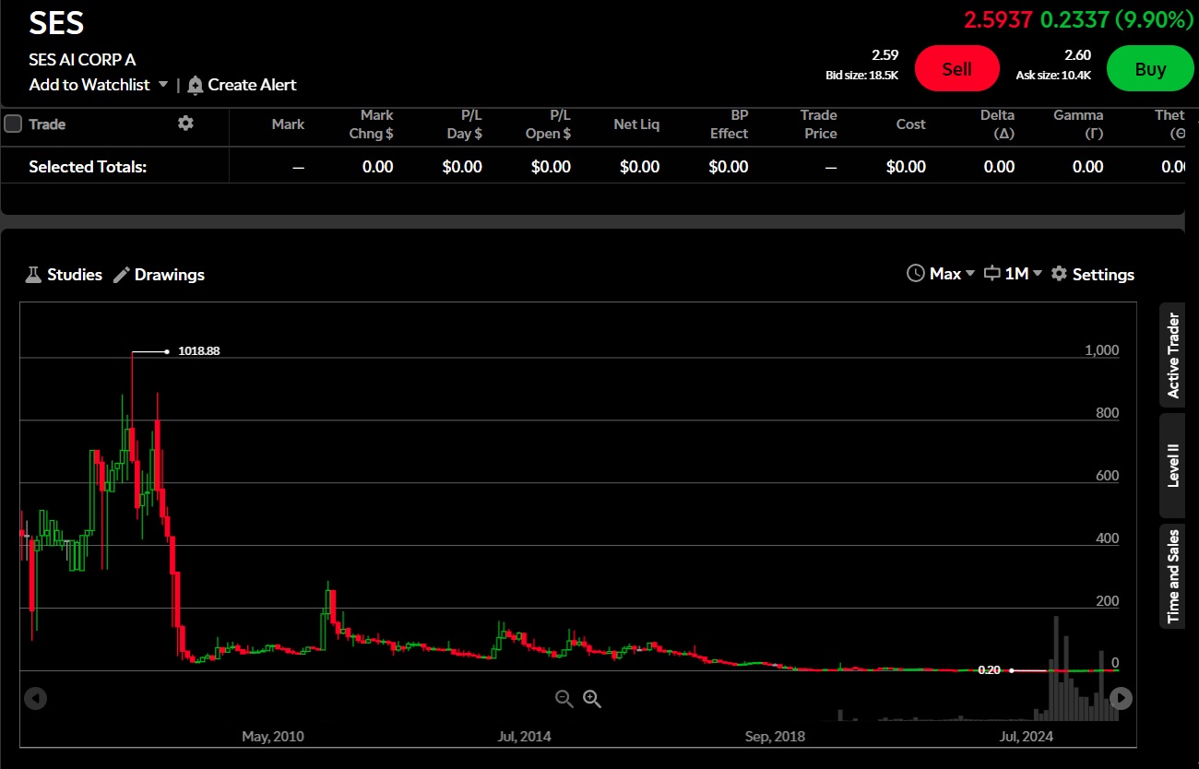The height and width of the screenshot is (769, 1199).
Task: Click the Selected Totals row label
Action: coord(88,167)
